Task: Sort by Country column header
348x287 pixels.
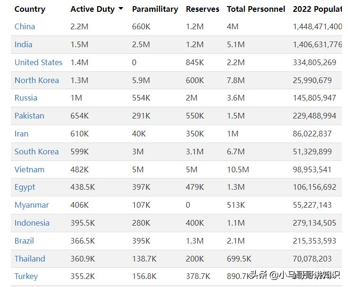Action: [30, 9]
